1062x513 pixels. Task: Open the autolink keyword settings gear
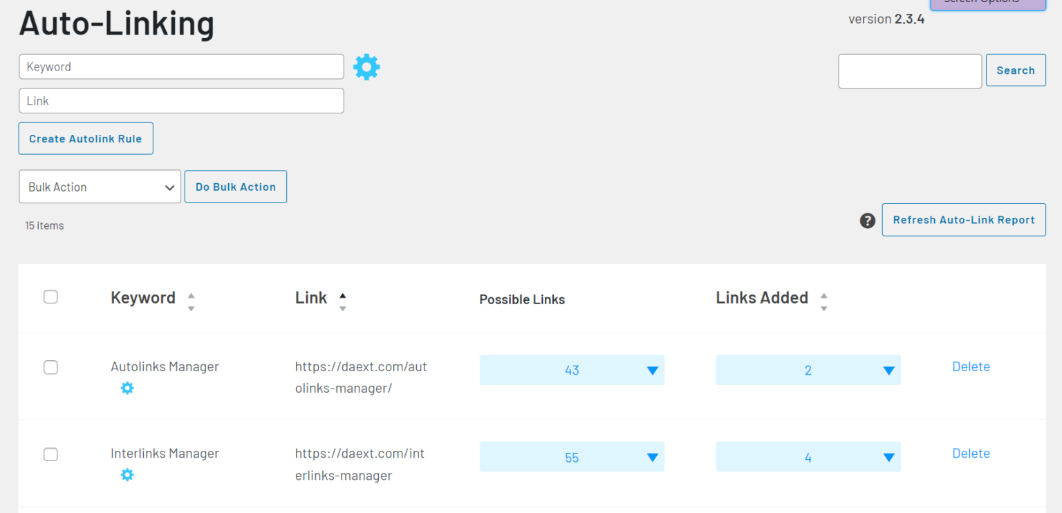366,66
